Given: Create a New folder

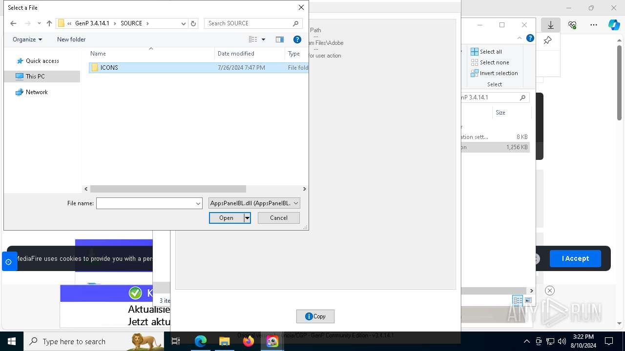Looking at the screenshot, I should (71, 39).
